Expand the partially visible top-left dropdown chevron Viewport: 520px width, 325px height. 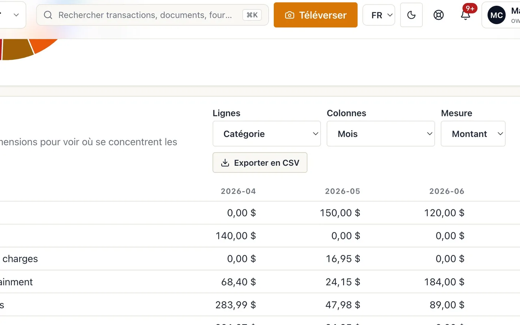(x=16, y=15)
